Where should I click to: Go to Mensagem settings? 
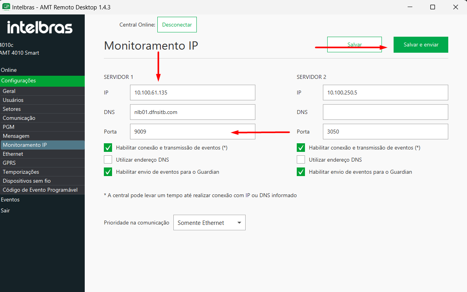point(42,136)
